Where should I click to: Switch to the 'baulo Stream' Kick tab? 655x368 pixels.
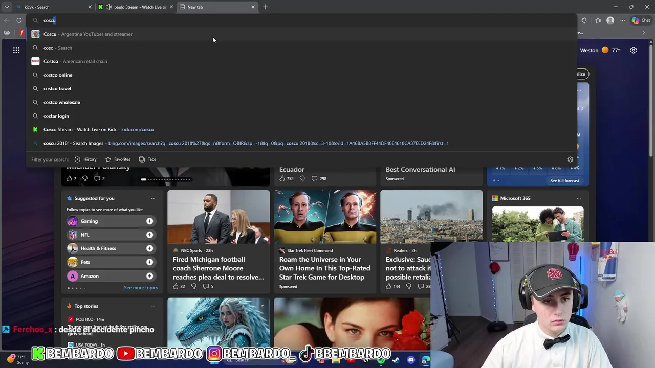[x=136, y=7]
